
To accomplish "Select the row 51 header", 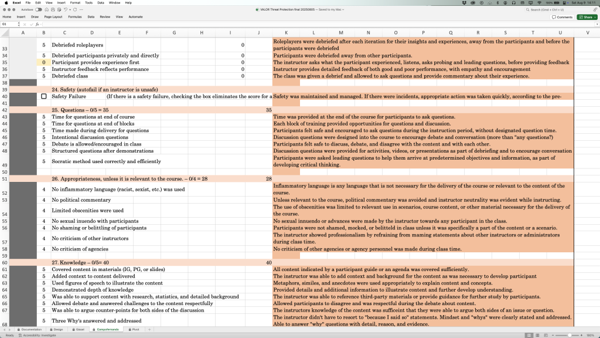I will tap(5, 179).
